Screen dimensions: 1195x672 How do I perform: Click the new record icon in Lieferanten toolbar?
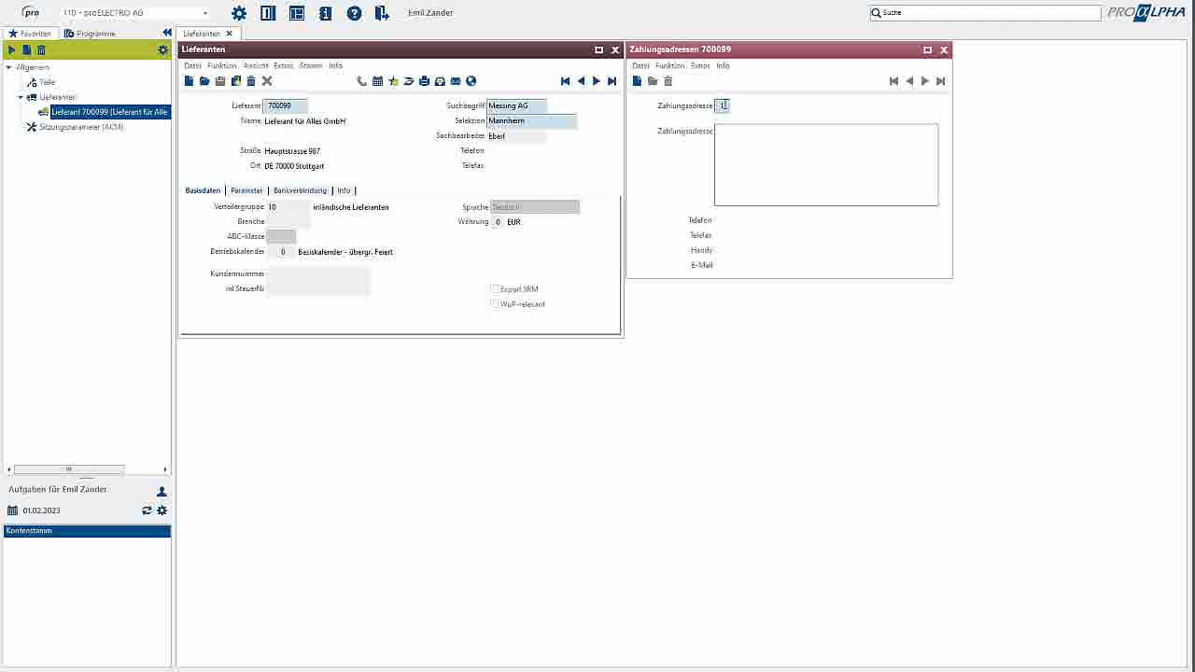(x=189, y=81)
